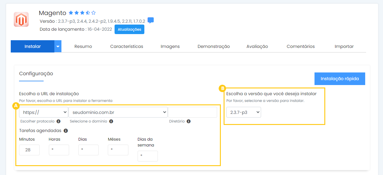Show info icon beside Diretório
This screenshot has height=175, width=383.
189,121
